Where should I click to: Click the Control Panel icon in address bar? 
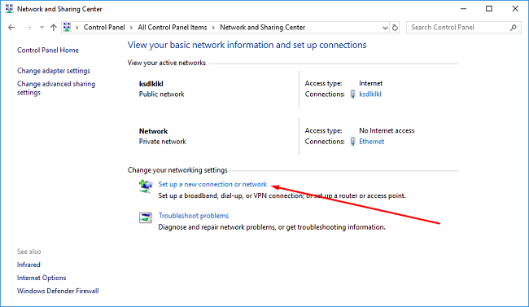tap(67, 27)
